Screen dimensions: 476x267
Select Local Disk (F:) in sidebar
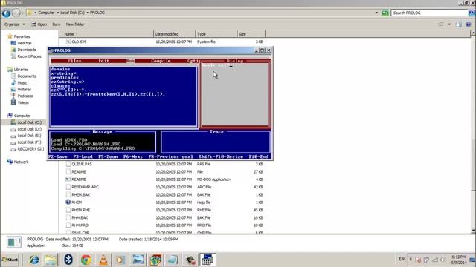tap(29, 142)
